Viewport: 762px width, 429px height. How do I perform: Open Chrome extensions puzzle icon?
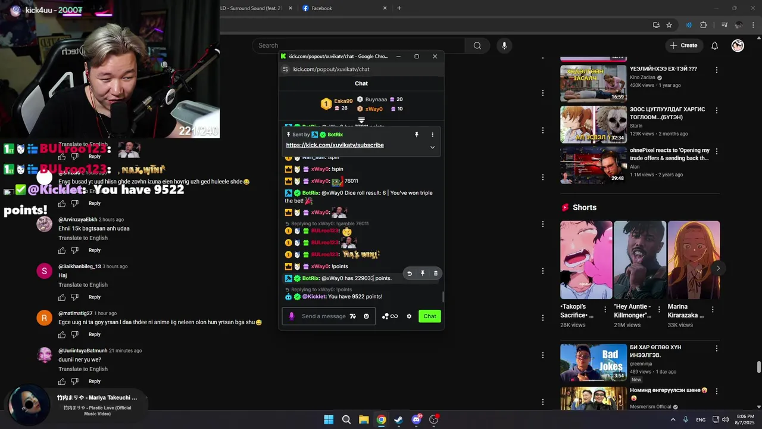point(704,25)
